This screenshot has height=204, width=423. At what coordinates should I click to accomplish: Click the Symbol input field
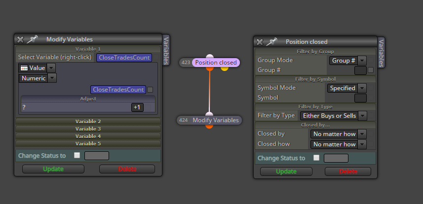[x=360, y=98]
